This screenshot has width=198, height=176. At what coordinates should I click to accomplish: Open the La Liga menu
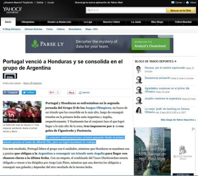[x=88, y=22]
